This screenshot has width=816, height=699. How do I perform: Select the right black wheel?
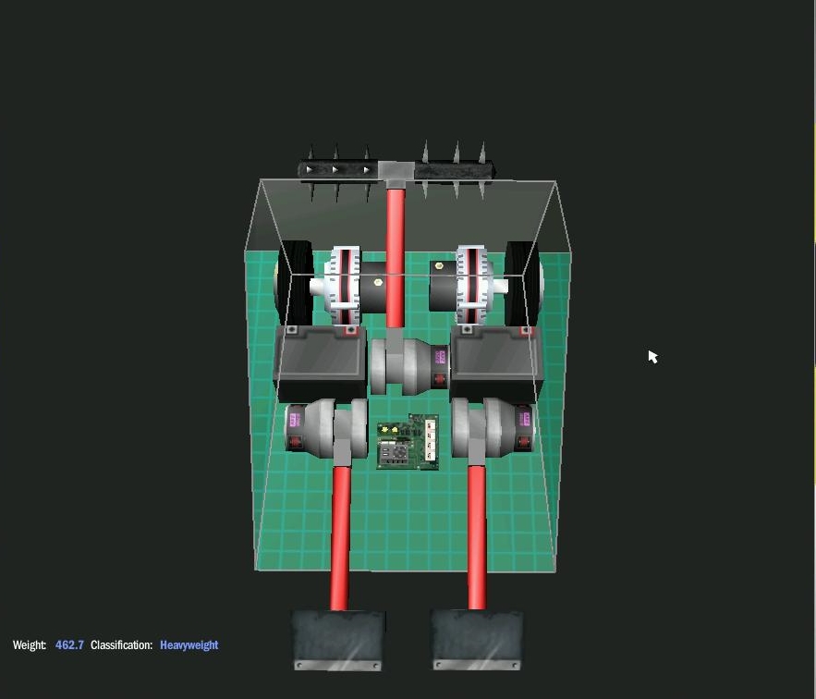pyautogui.click(x=524, y=283)
